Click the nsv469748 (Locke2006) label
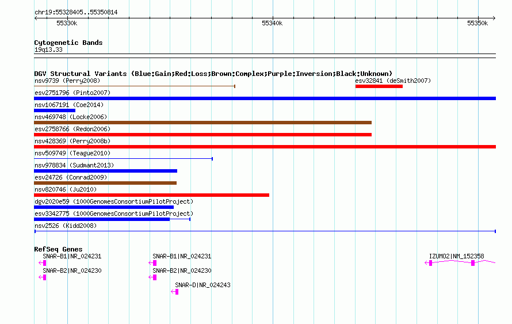 (x=71, y=117)
